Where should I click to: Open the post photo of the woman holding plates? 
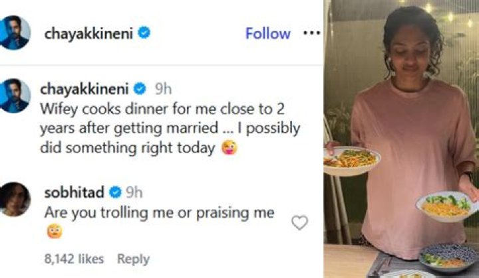[x=401, y=139]
